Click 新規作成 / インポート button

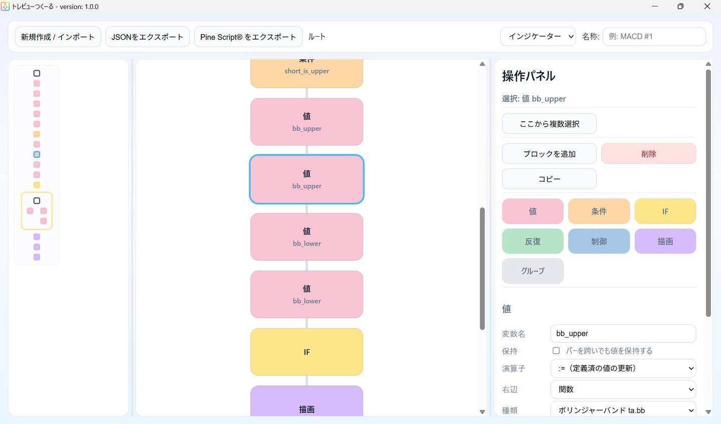tap(58, 37)
